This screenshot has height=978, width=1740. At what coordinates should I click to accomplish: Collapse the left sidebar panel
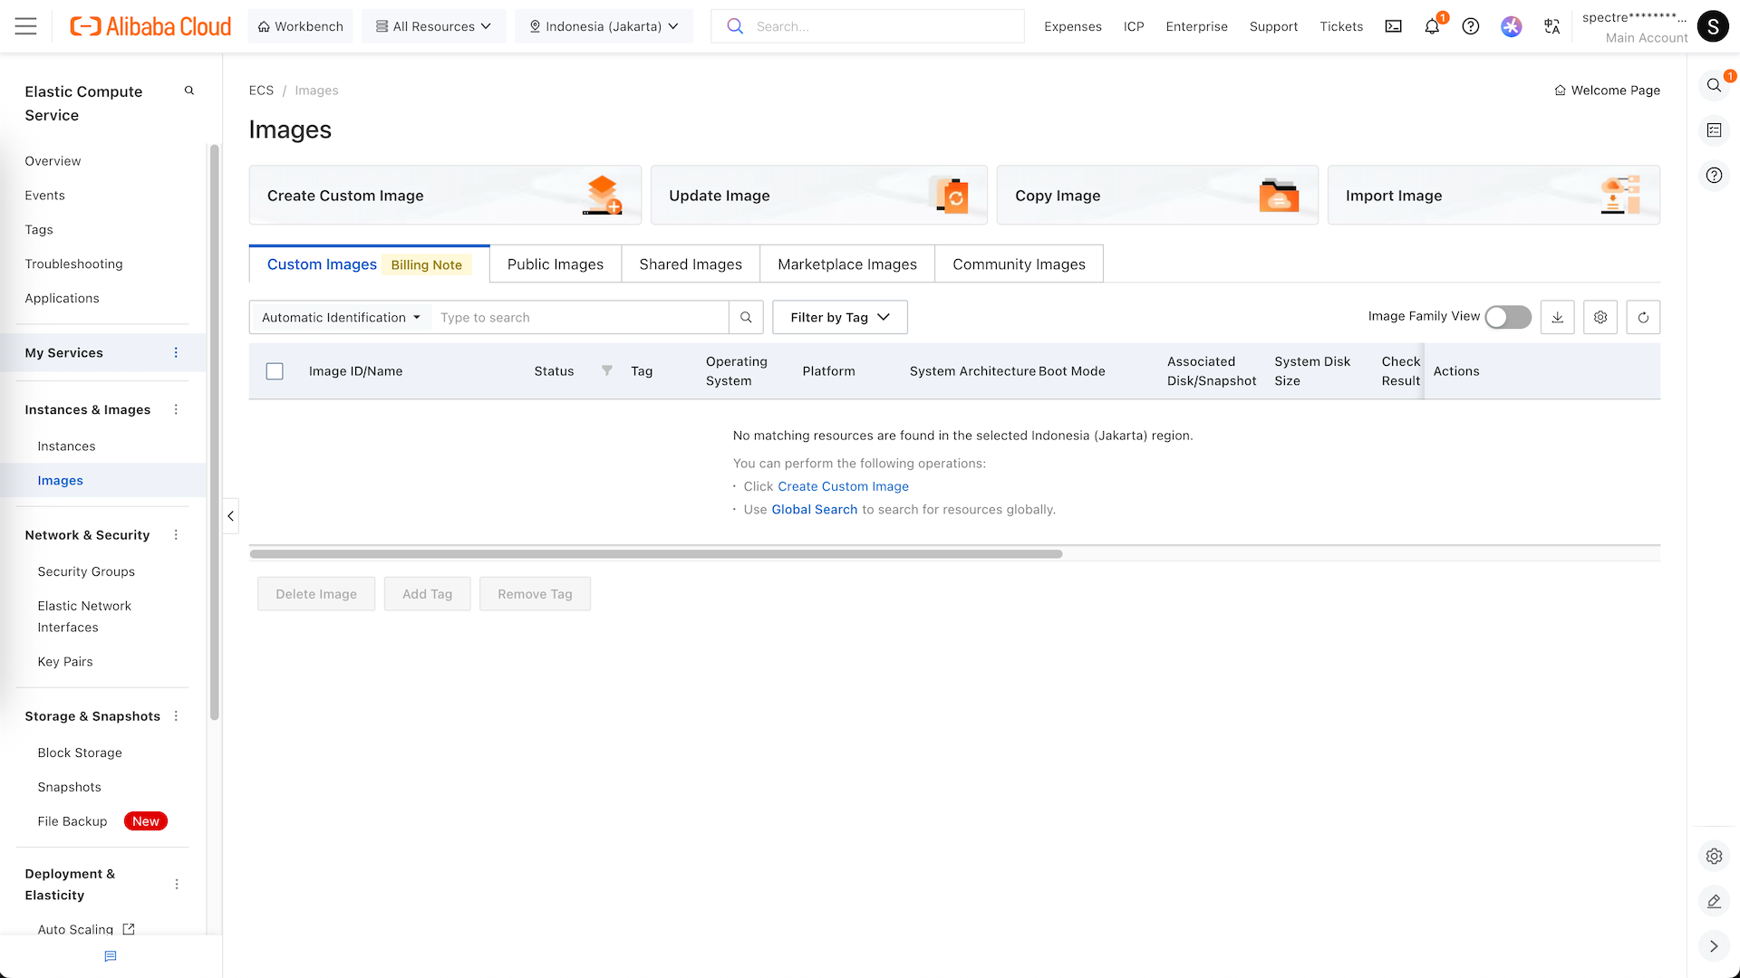[x=231, y=516]
